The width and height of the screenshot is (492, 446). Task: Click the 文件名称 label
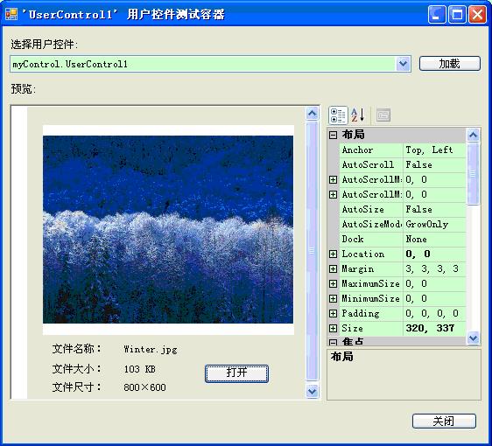(76, 349)
